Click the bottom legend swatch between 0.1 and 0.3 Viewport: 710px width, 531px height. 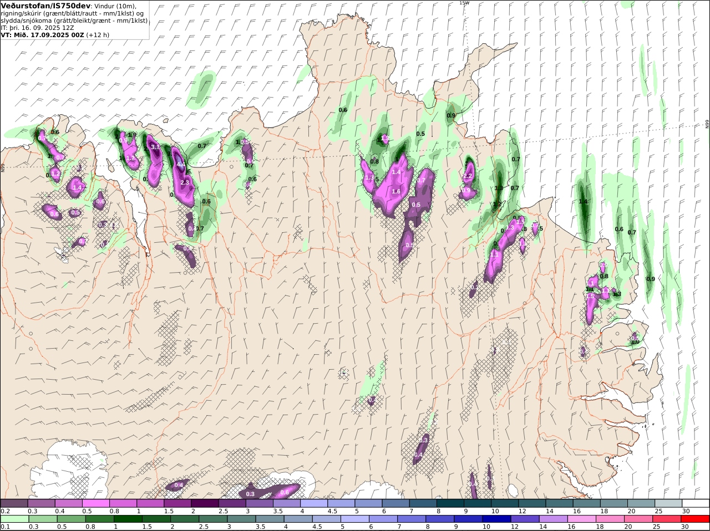point(14,519)
